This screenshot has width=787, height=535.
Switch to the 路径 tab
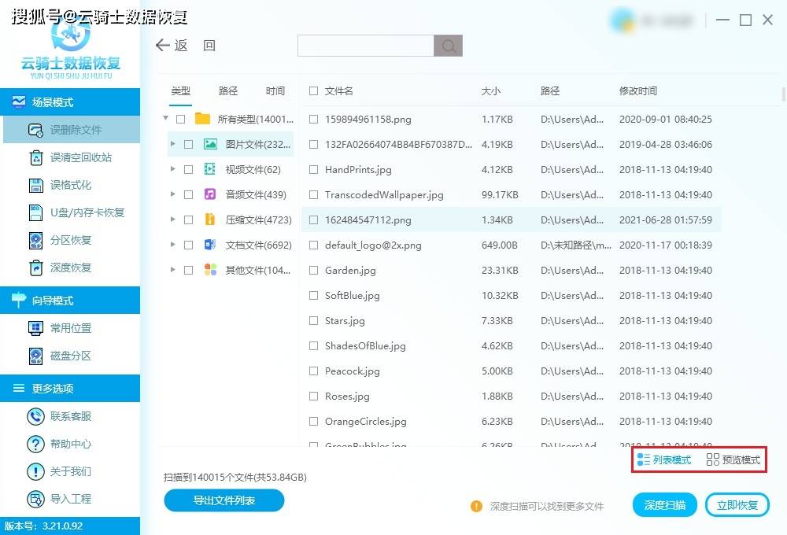click(228, 90)
